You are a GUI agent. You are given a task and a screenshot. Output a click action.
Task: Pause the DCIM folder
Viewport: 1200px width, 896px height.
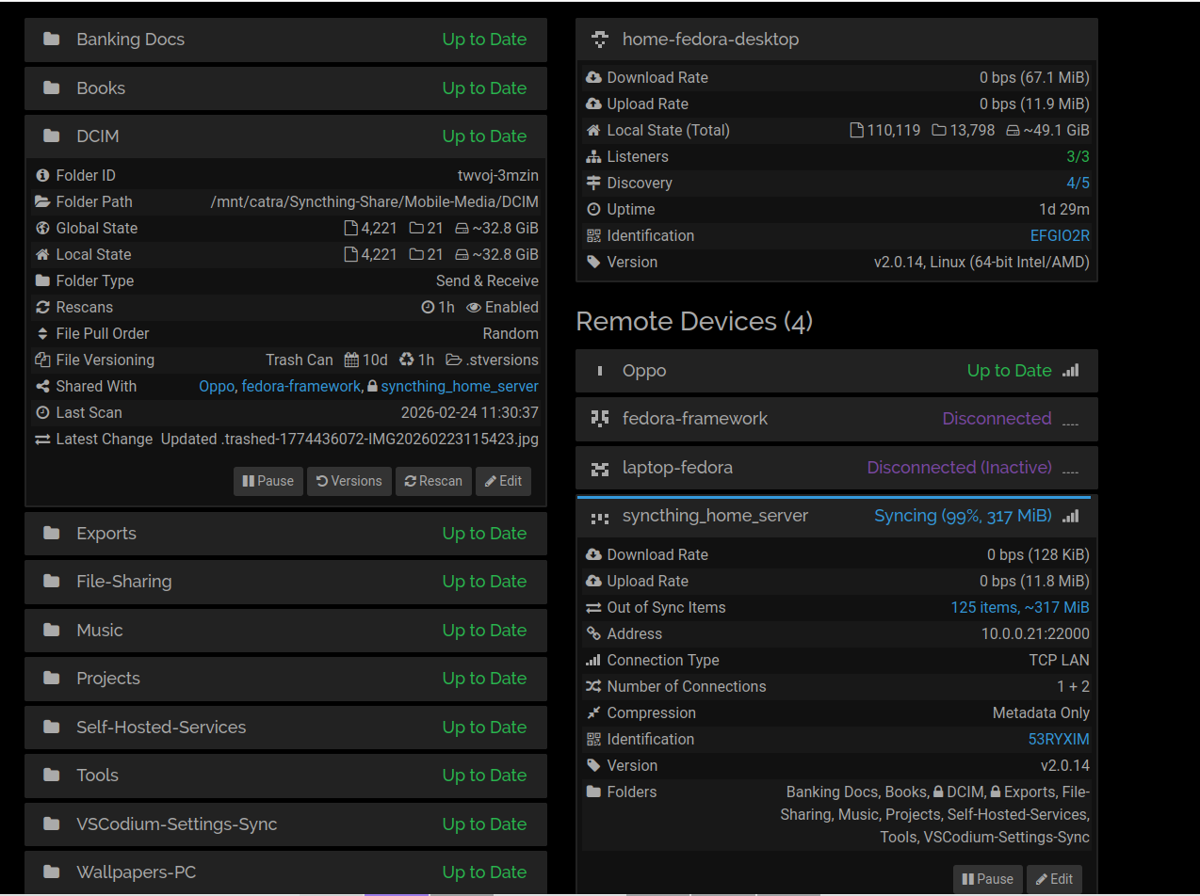click(x=268, y=481)
